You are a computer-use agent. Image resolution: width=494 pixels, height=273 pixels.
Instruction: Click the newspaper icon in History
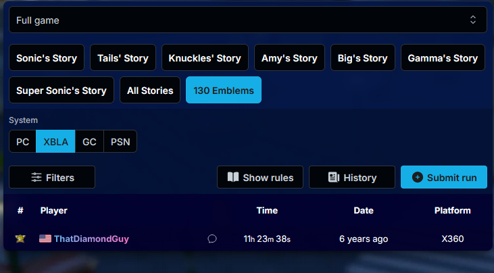coord(333,177)
